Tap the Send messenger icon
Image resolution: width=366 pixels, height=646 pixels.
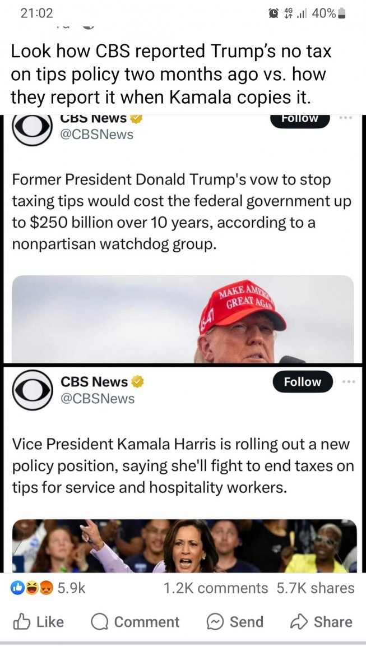[x=215, y=621]
